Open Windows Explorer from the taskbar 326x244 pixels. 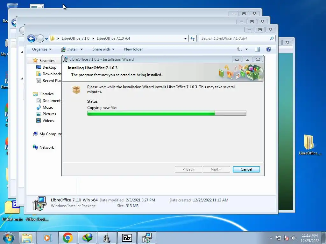tap(27, 238)
